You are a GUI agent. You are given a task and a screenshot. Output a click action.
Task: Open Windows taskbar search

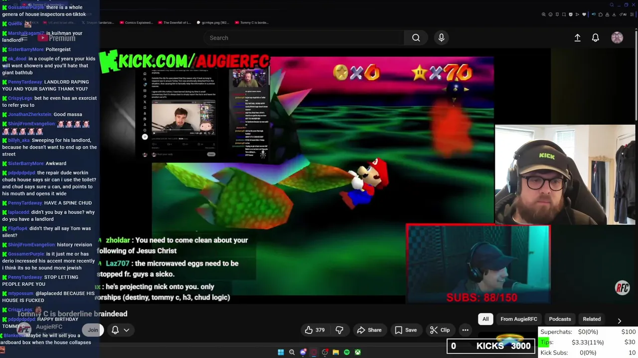pyautogui.click(x=292, y=353)
